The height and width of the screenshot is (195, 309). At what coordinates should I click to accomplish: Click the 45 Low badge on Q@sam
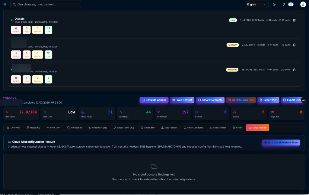tap(48, 30)
